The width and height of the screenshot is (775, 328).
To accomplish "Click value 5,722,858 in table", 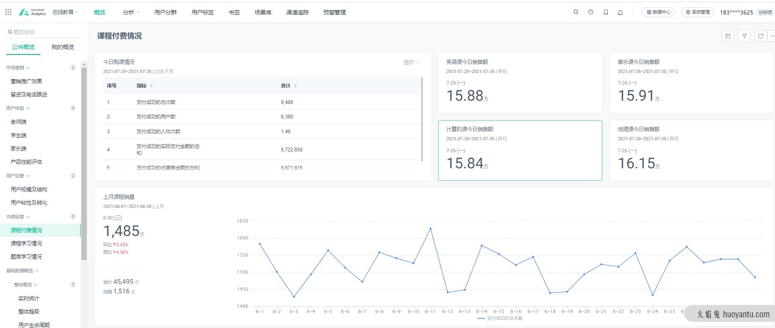I will point(292,150).
